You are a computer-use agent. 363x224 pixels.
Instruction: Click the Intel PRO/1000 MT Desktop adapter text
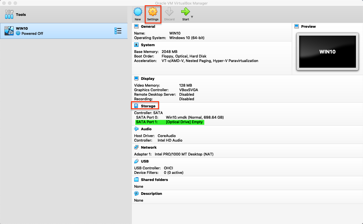184,154
